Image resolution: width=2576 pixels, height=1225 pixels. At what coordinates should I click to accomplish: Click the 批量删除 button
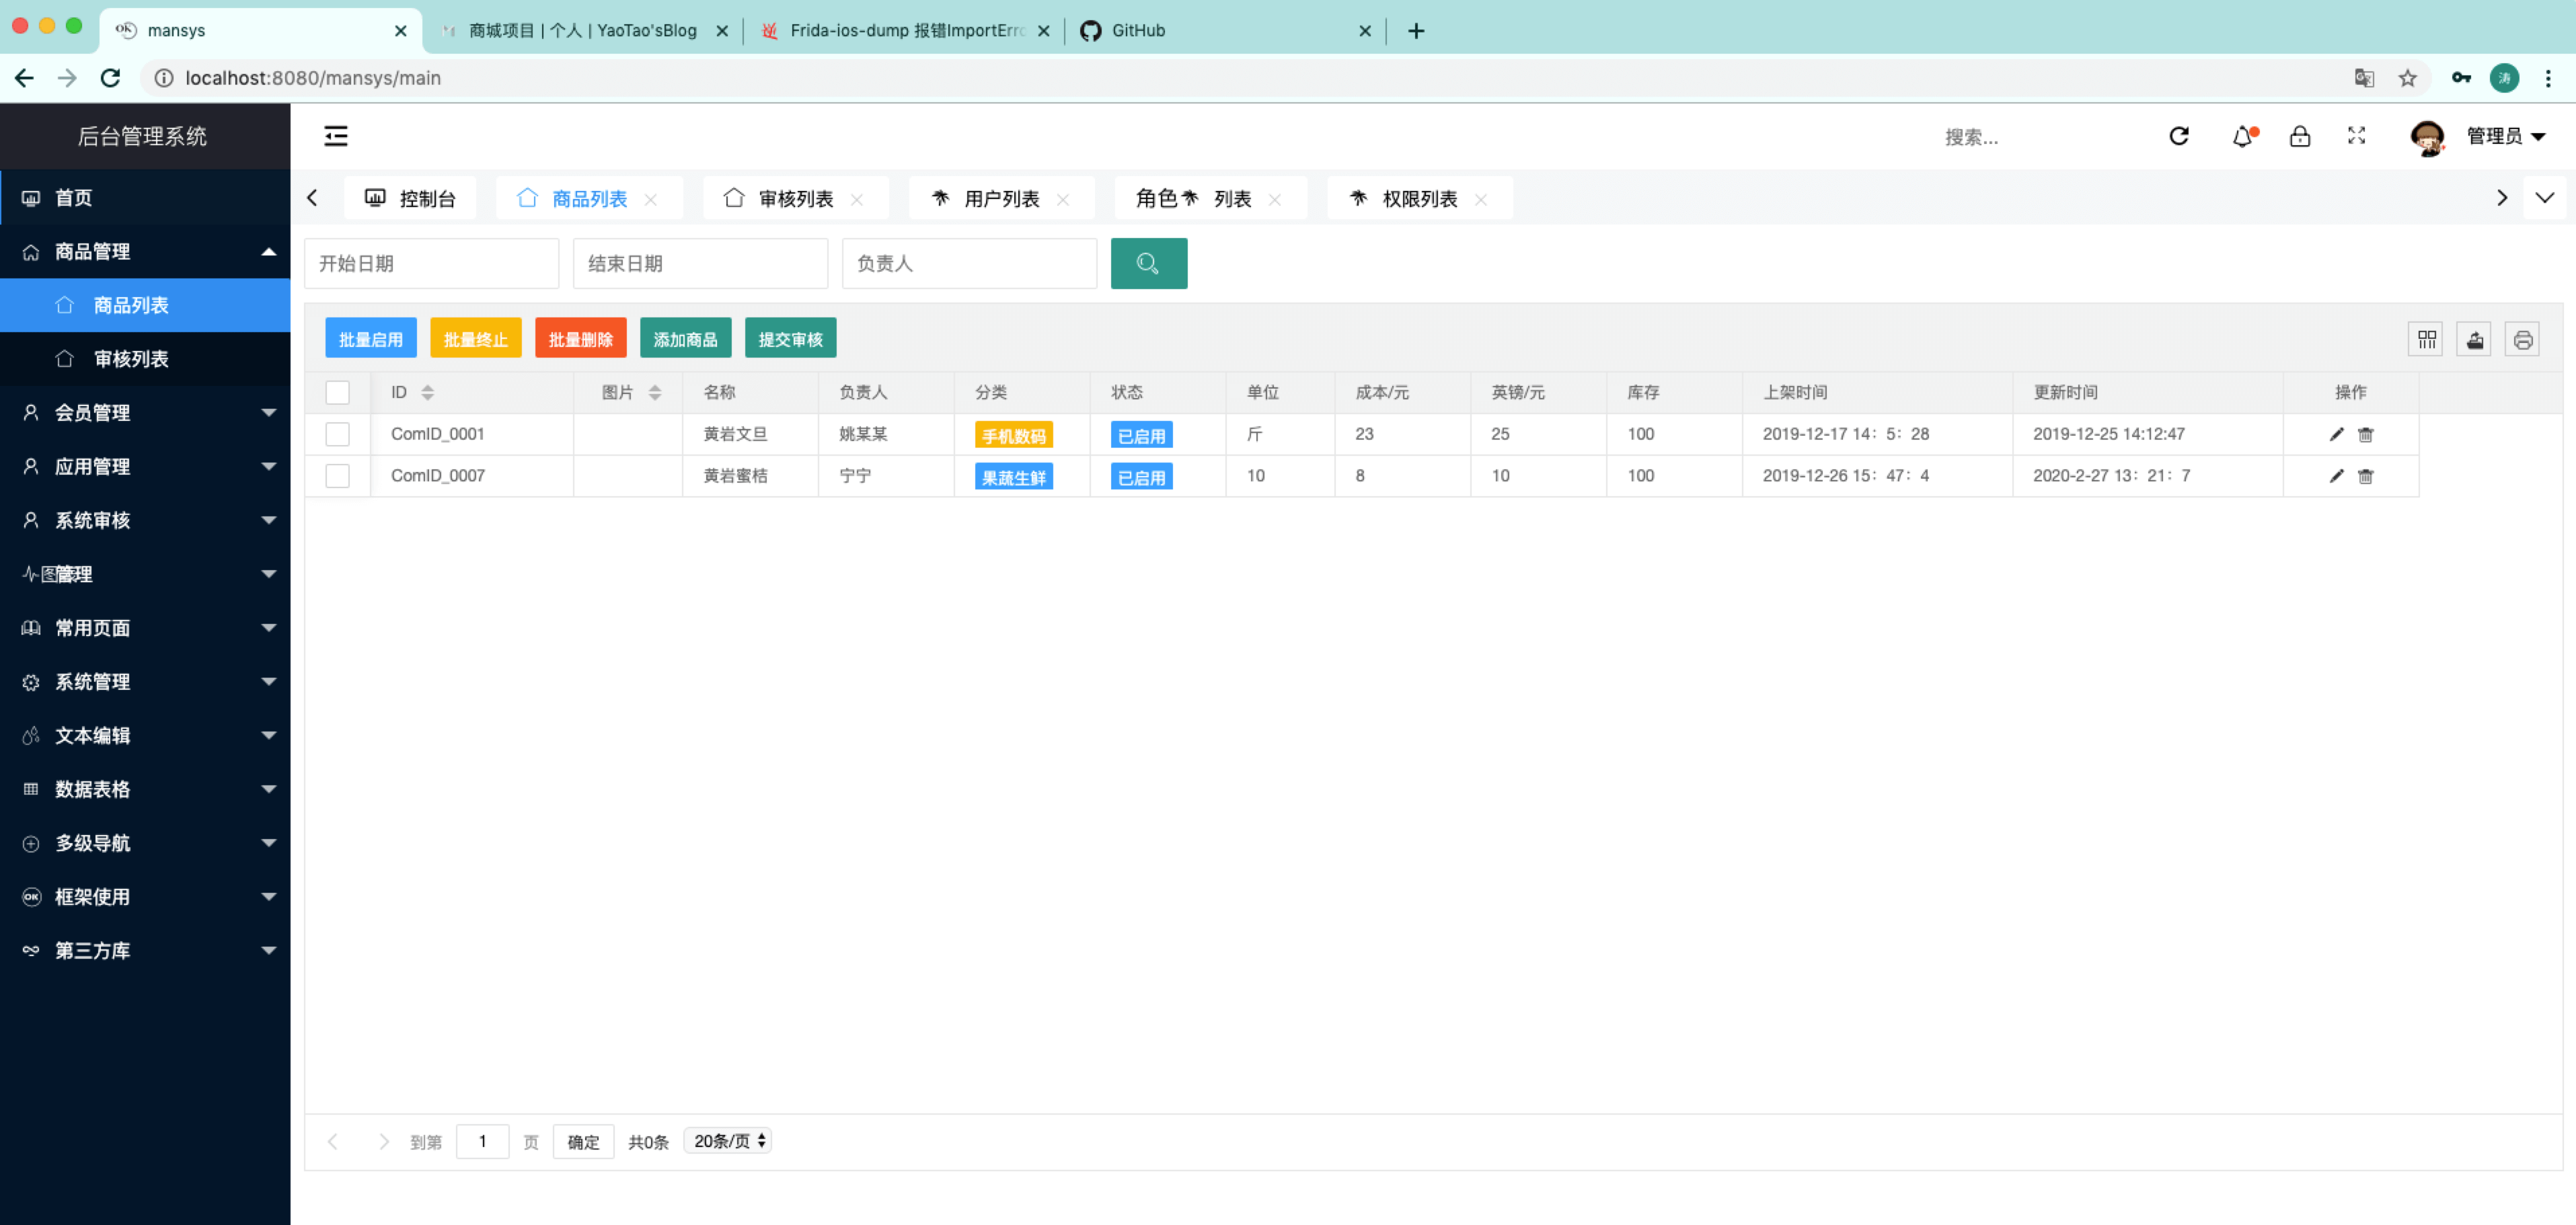tap(581, 339)
